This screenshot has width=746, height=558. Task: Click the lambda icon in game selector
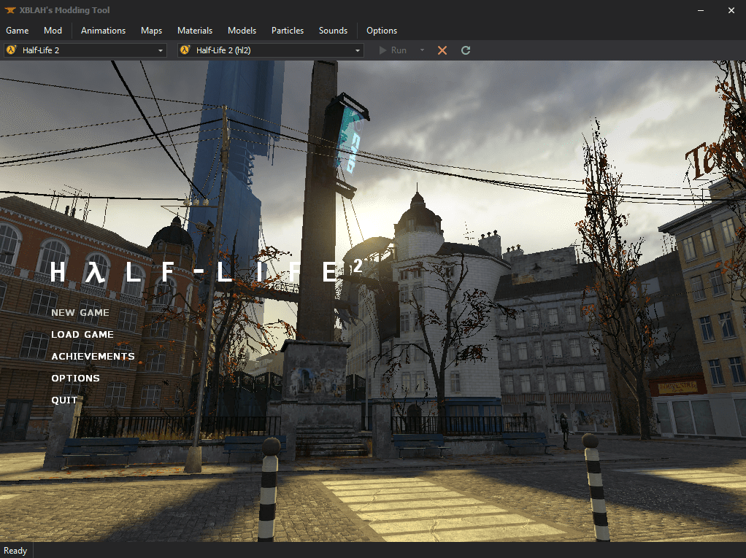pyautogui.click(x=12, y=50)
